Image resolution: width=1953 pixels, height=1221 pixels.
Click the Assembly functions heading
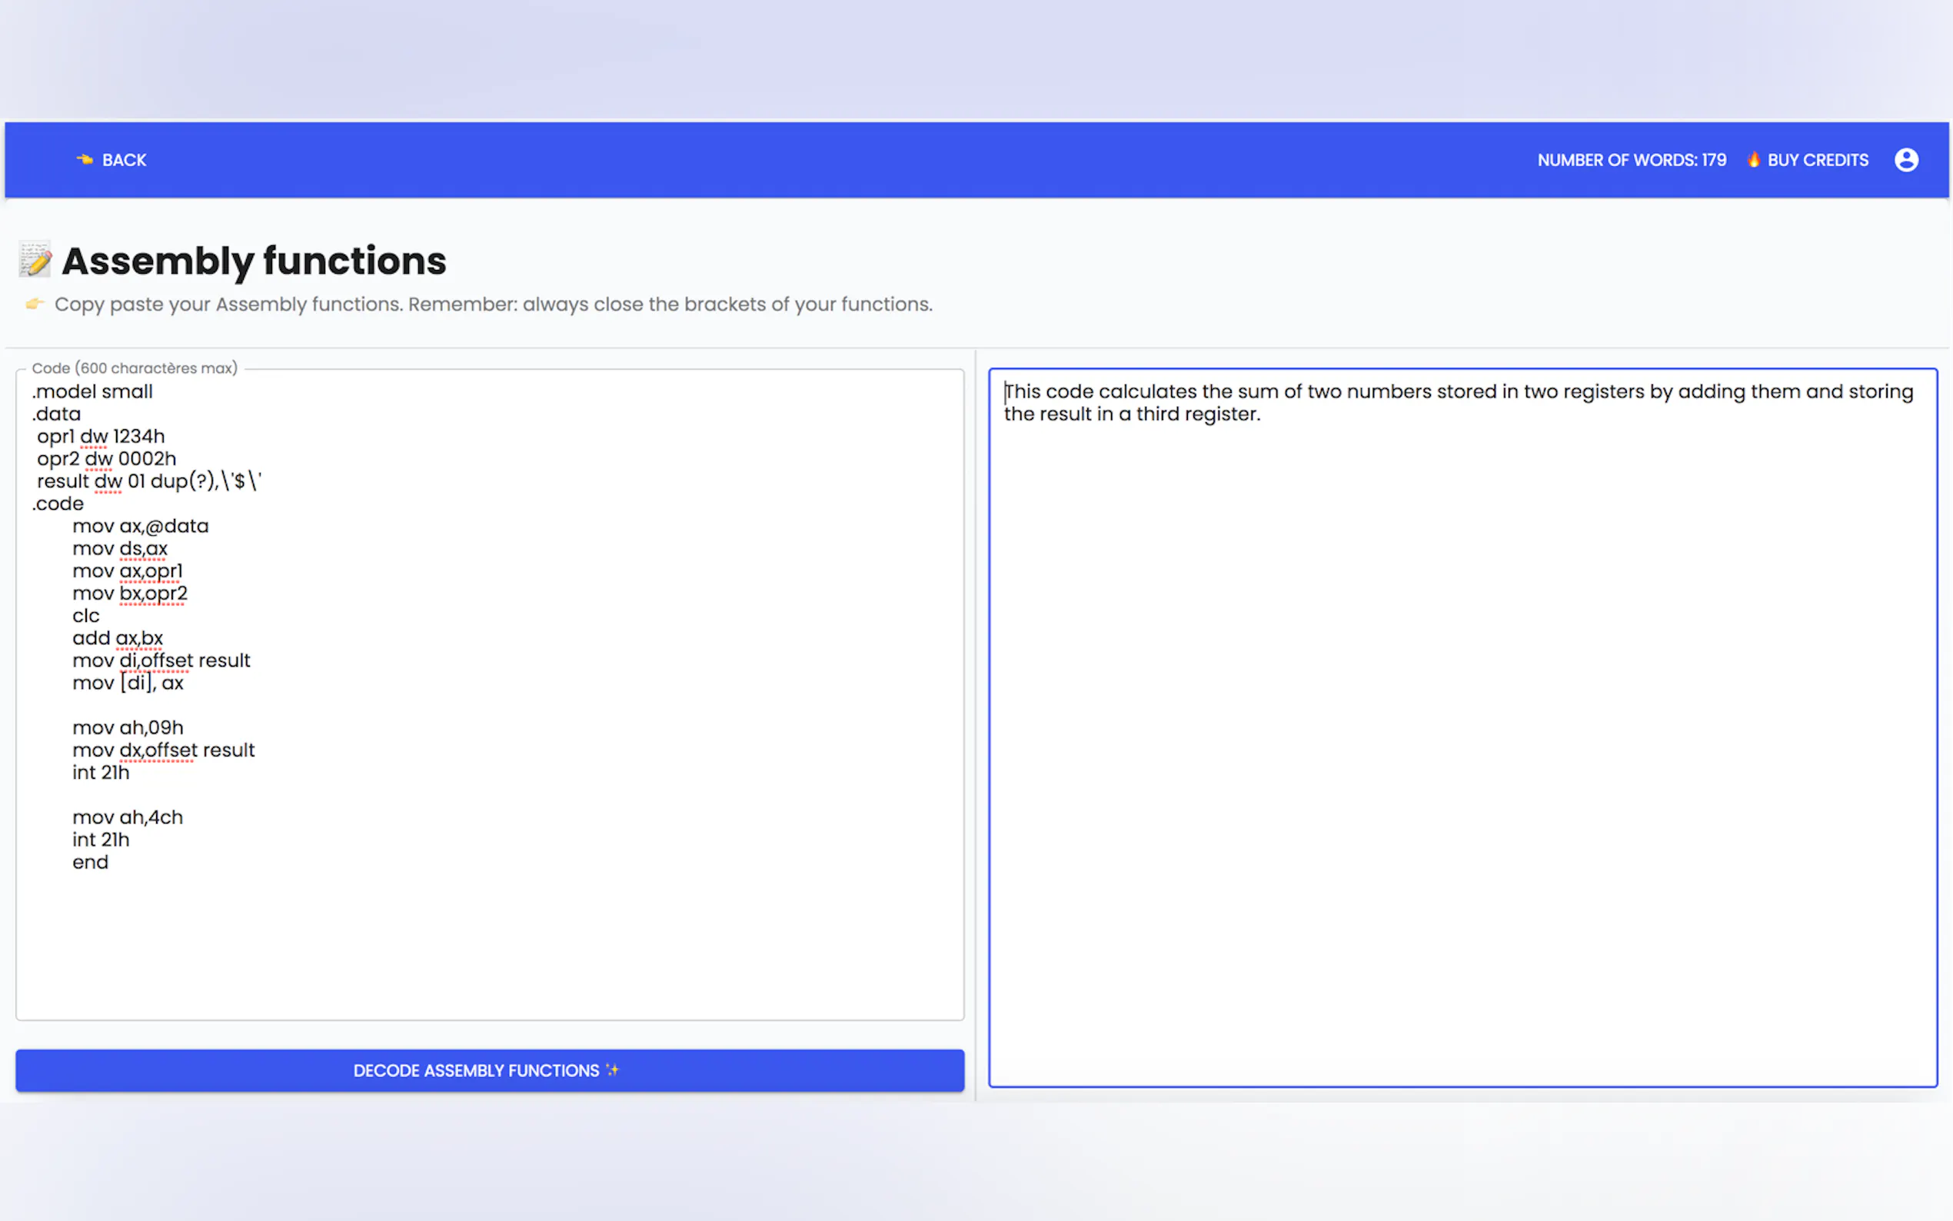254,261
